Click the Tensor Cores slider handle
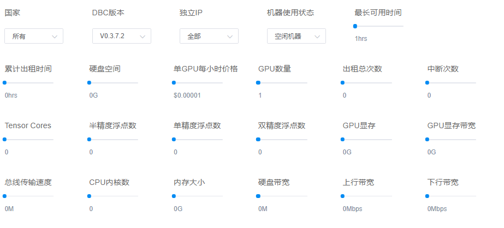 tap(4, 140)
